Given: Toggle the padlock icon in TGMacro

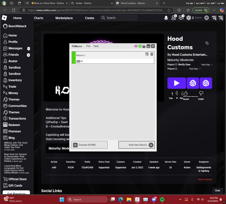Looking at the screenshot, I should click(144, 46).
